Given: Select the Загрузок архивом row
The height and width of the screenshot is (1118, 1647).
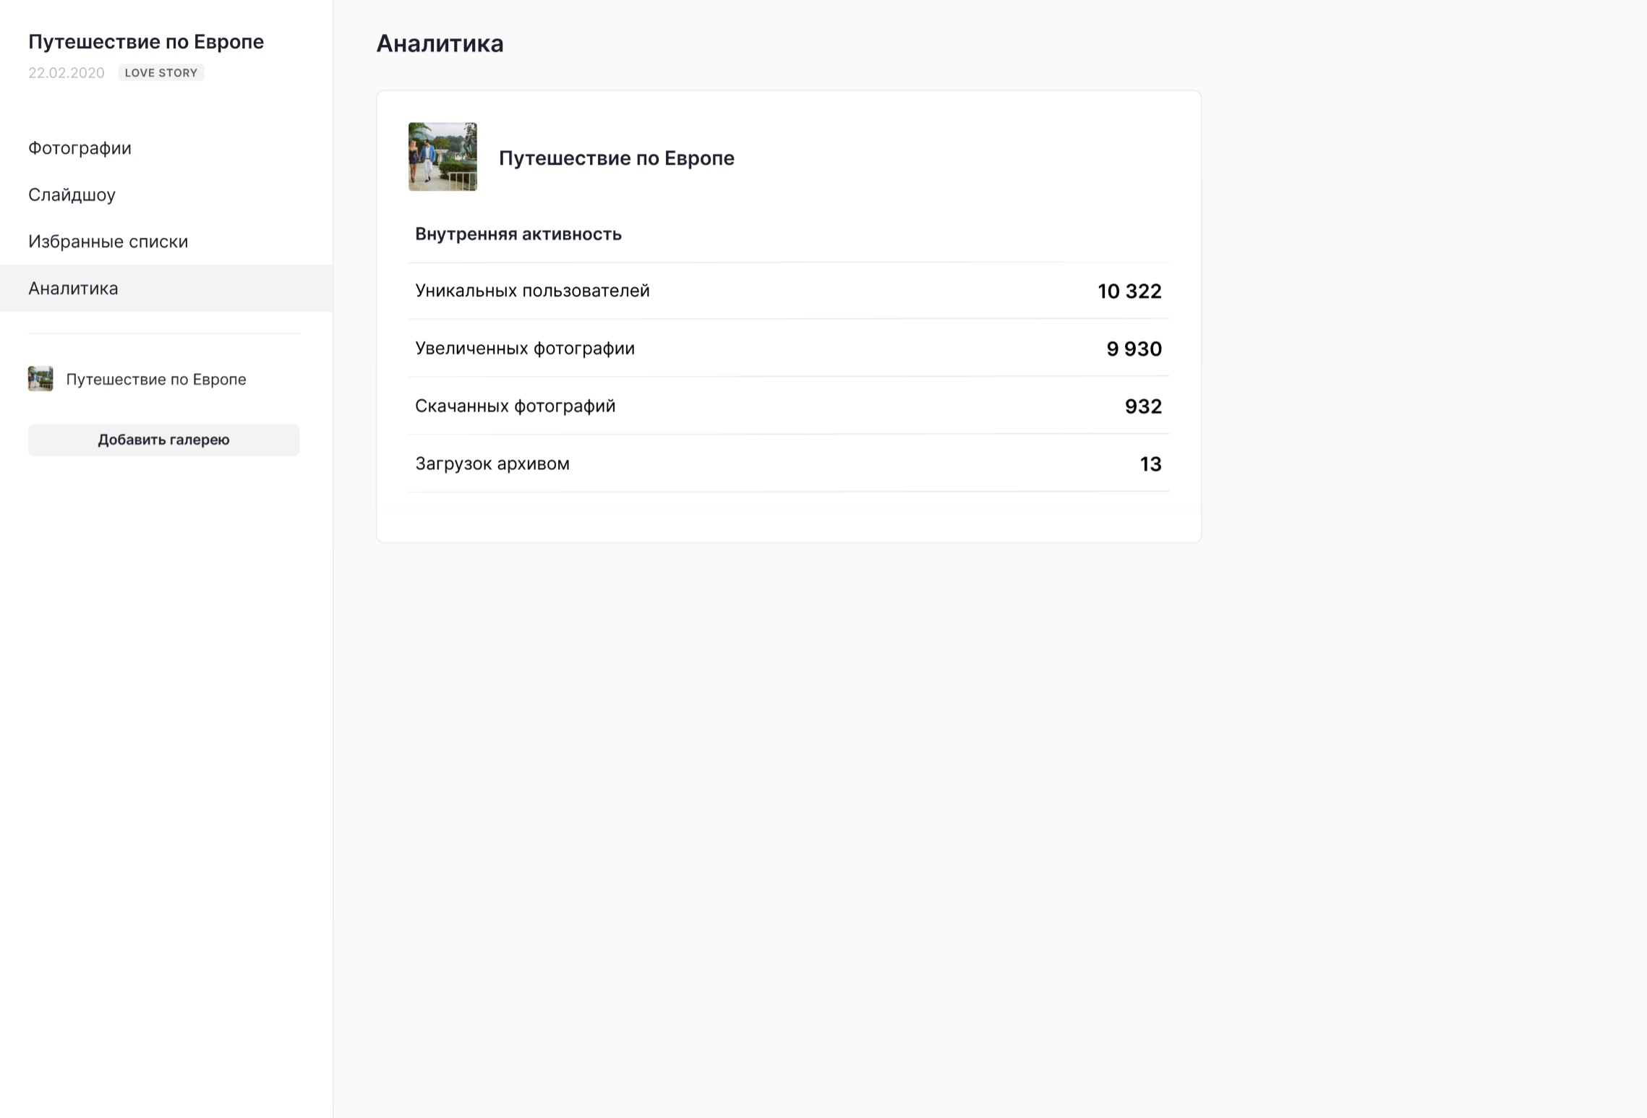Looking at the screenshot, I should 789,464.
